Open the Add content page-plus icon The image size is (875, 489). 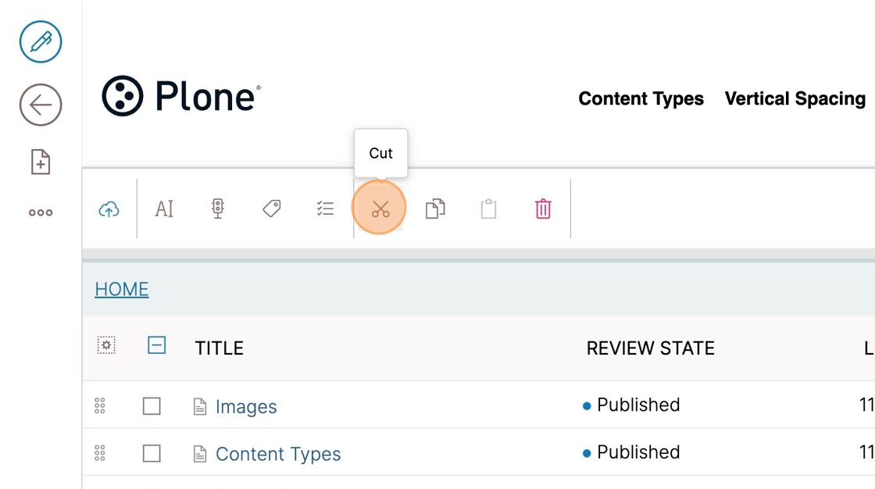[40, 162]
